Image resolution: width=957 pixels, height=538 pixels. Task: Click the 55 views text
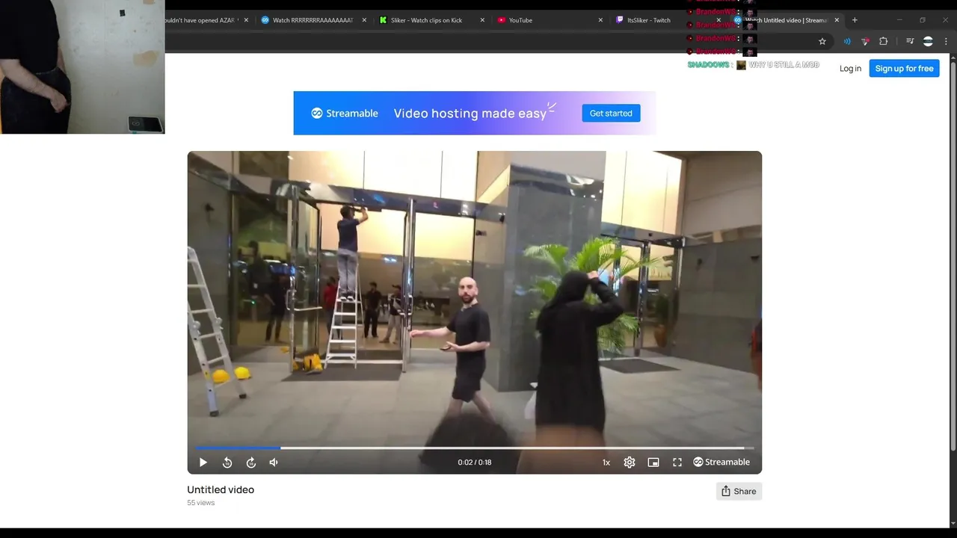(x=200, y=503)
